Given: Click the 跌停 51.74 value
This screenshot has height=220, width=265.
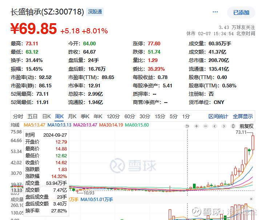Looking at the screenshot, I should 154,52.
